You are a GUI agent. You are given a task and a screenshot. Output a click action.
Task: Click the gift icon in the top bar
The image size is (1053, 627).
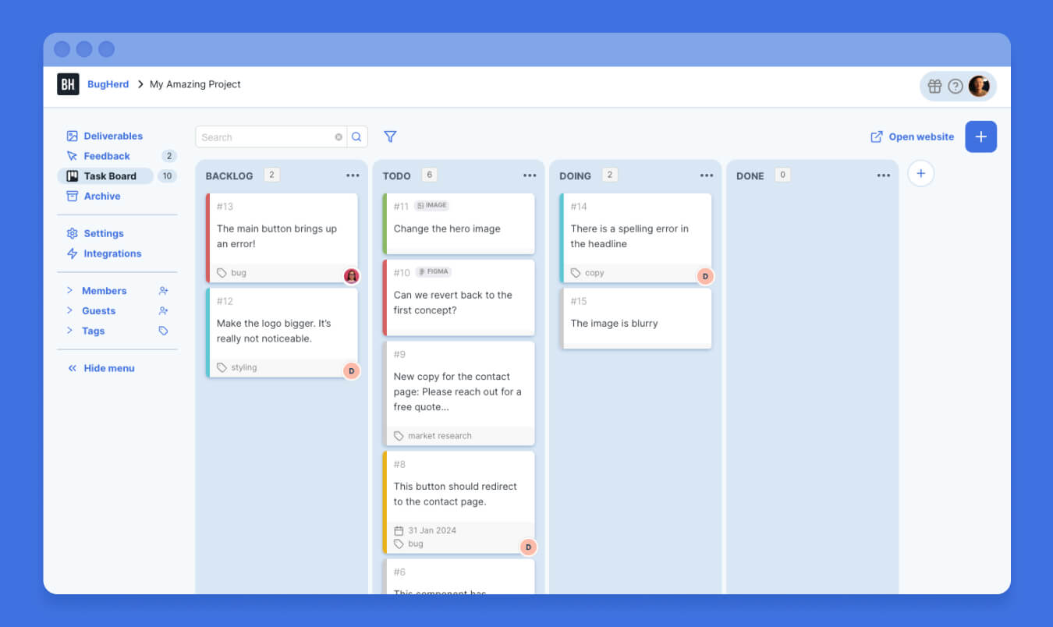tap(934, 86)
